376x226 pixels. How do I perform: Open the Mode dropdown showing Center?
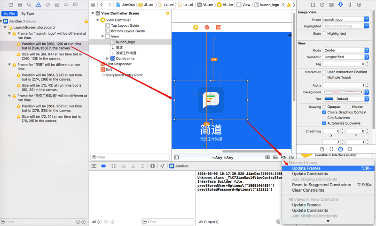point(345,50)
